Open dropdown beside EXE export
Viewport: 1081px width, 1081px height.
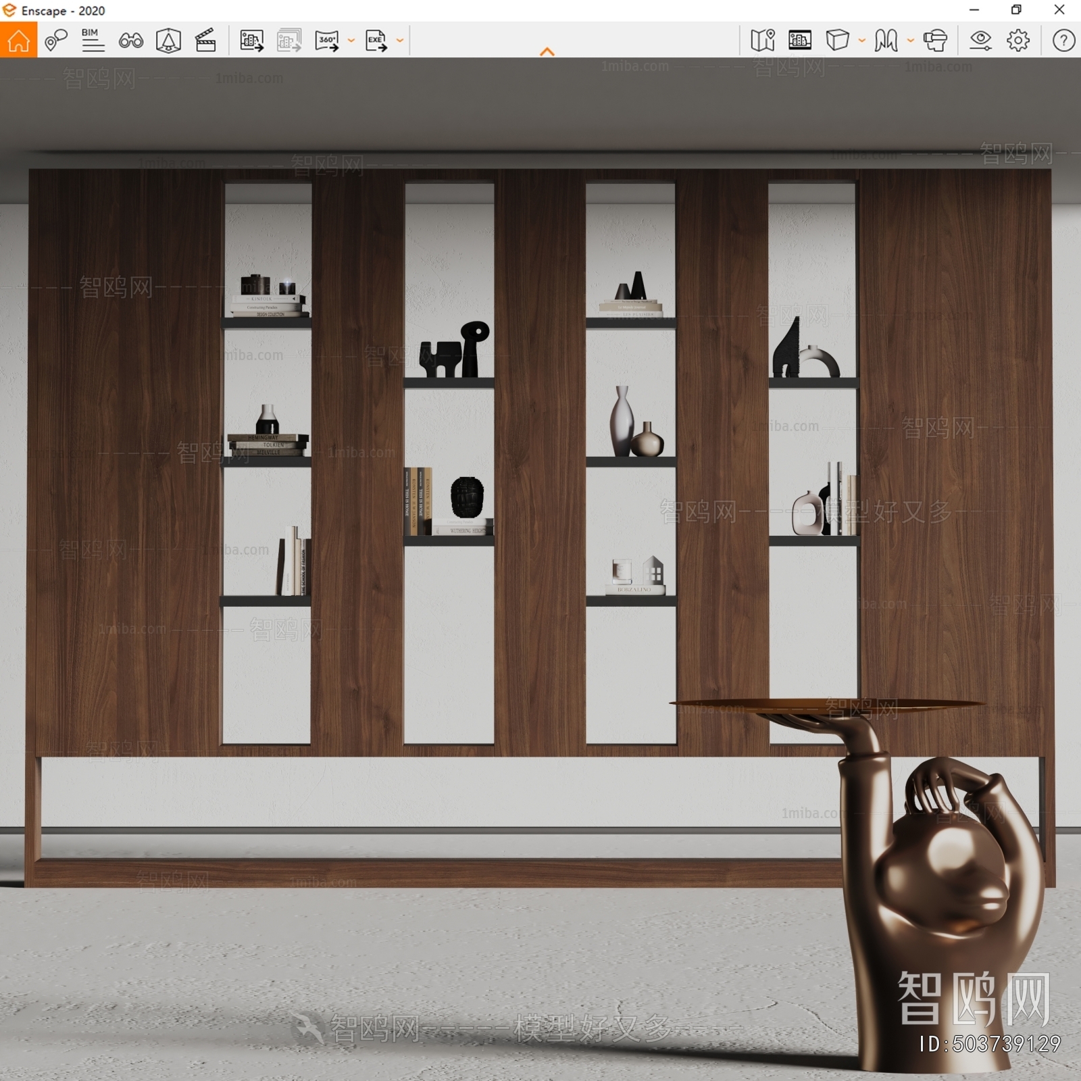(x=400, y=41)
